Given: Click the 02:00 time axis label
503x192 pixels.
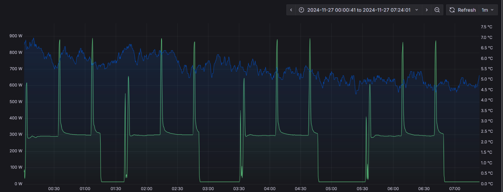Looking at the screenshot, I should (x=146, y=189).
